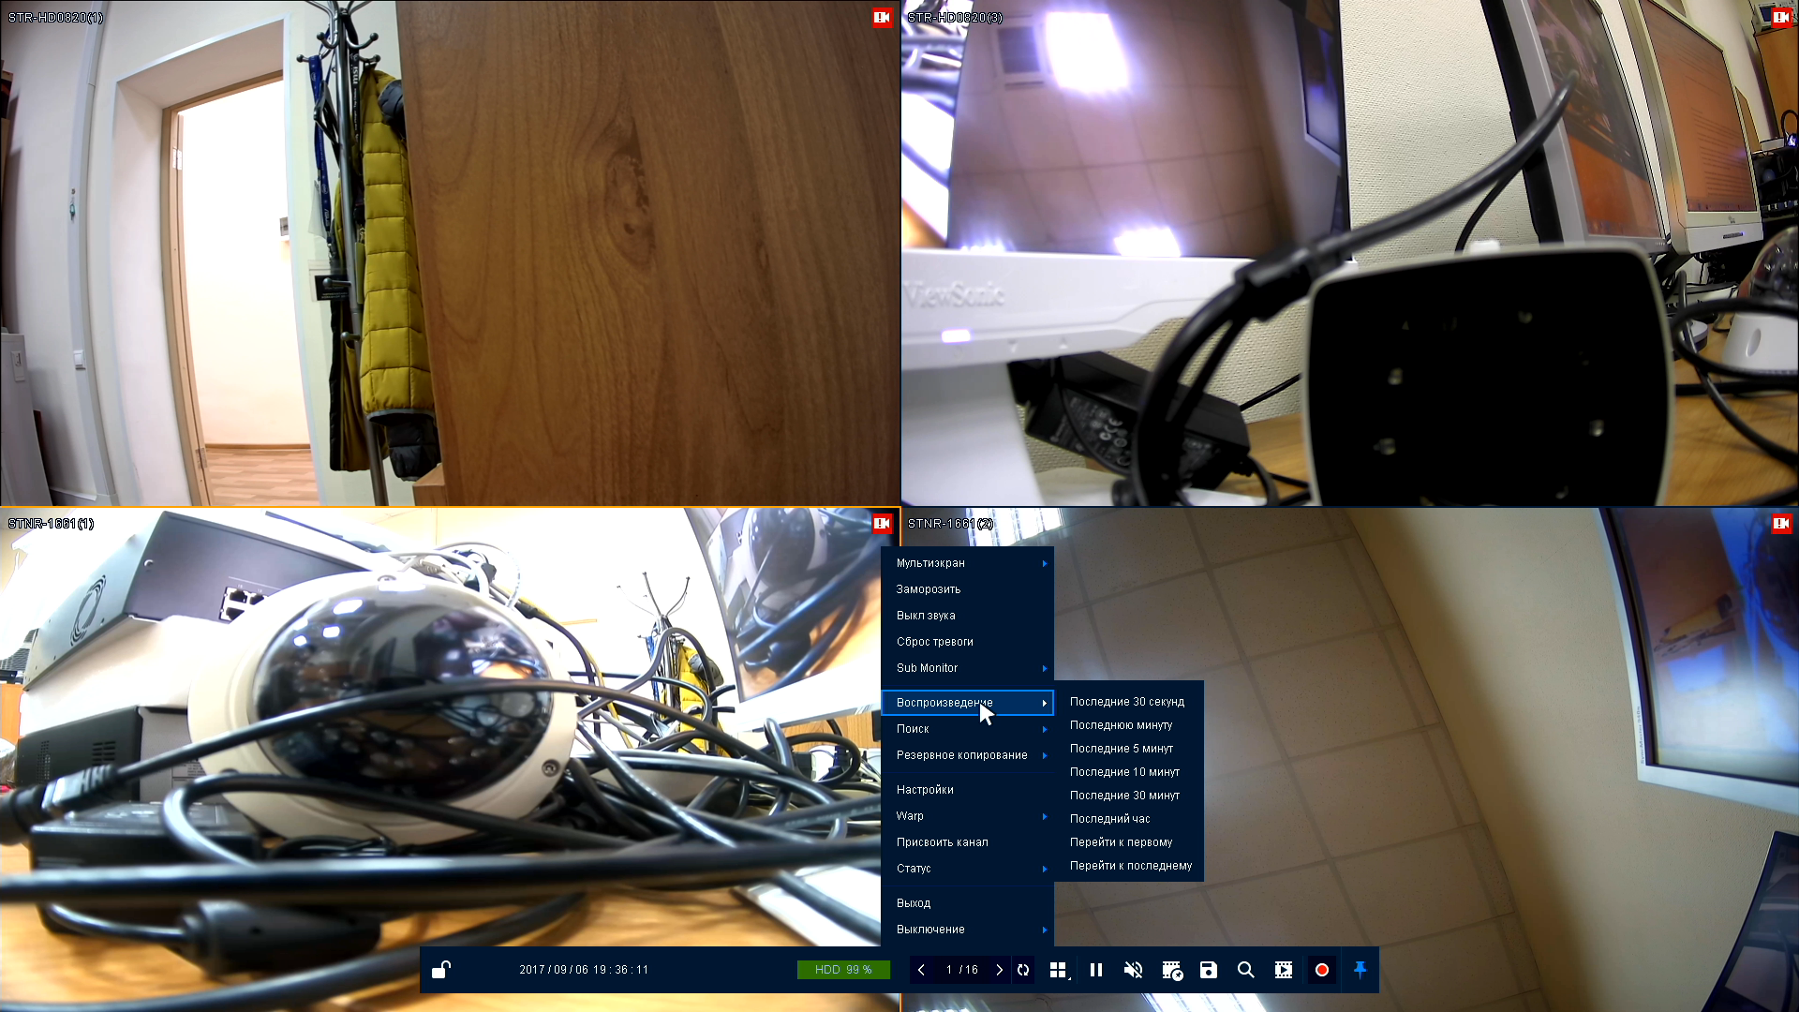Choose Настройки from the context menu
Screen dimensions: 1799x1012
(x=925, y=790)
